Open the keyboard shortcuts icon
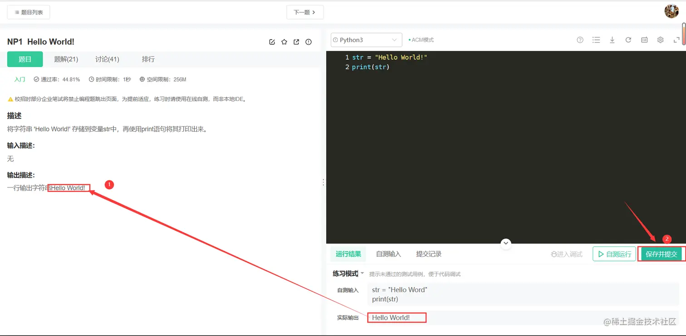The height and width of the screenshot is (336, 686). click(x=644, y=40)
